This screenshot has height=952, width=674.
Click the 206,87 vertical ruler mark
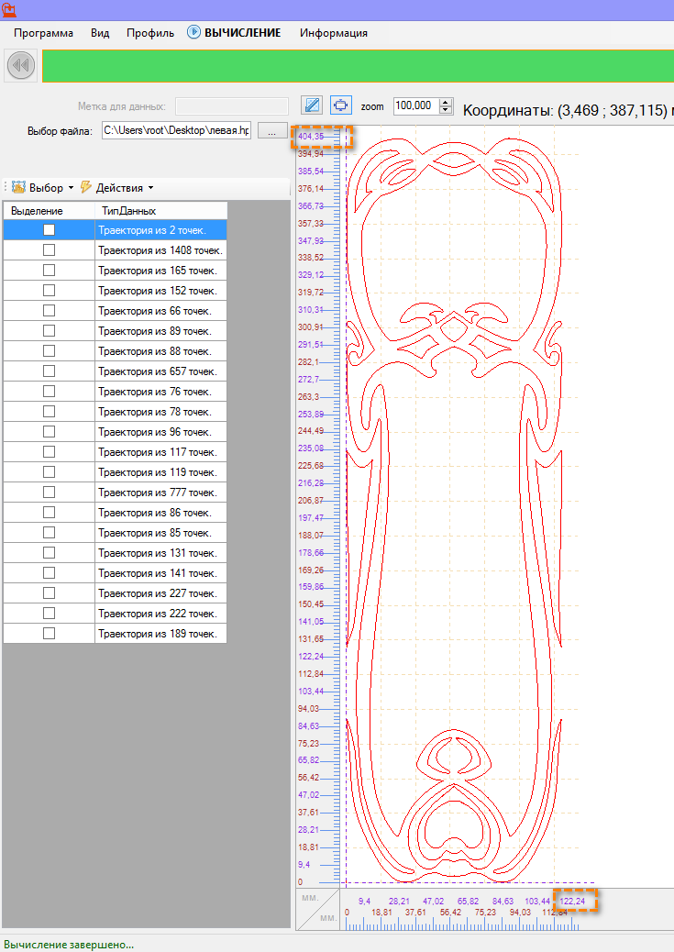click(311, 500)
